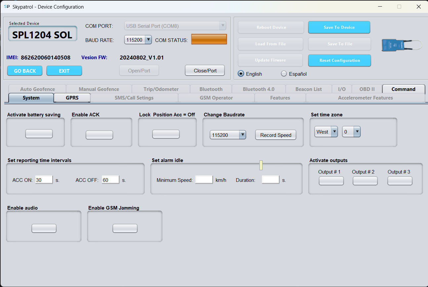Click the SPL1204 SOL selected device button
The width and height of the screenshot is (428, 287).
(x=43, y=34)
